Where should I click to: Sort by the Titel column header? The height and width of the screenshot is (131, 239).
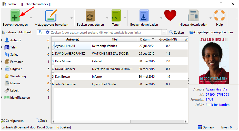click(x=114, y=39)
